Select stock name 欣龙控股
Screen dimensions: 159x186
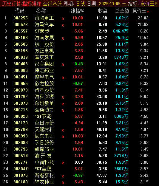[44, 84]
